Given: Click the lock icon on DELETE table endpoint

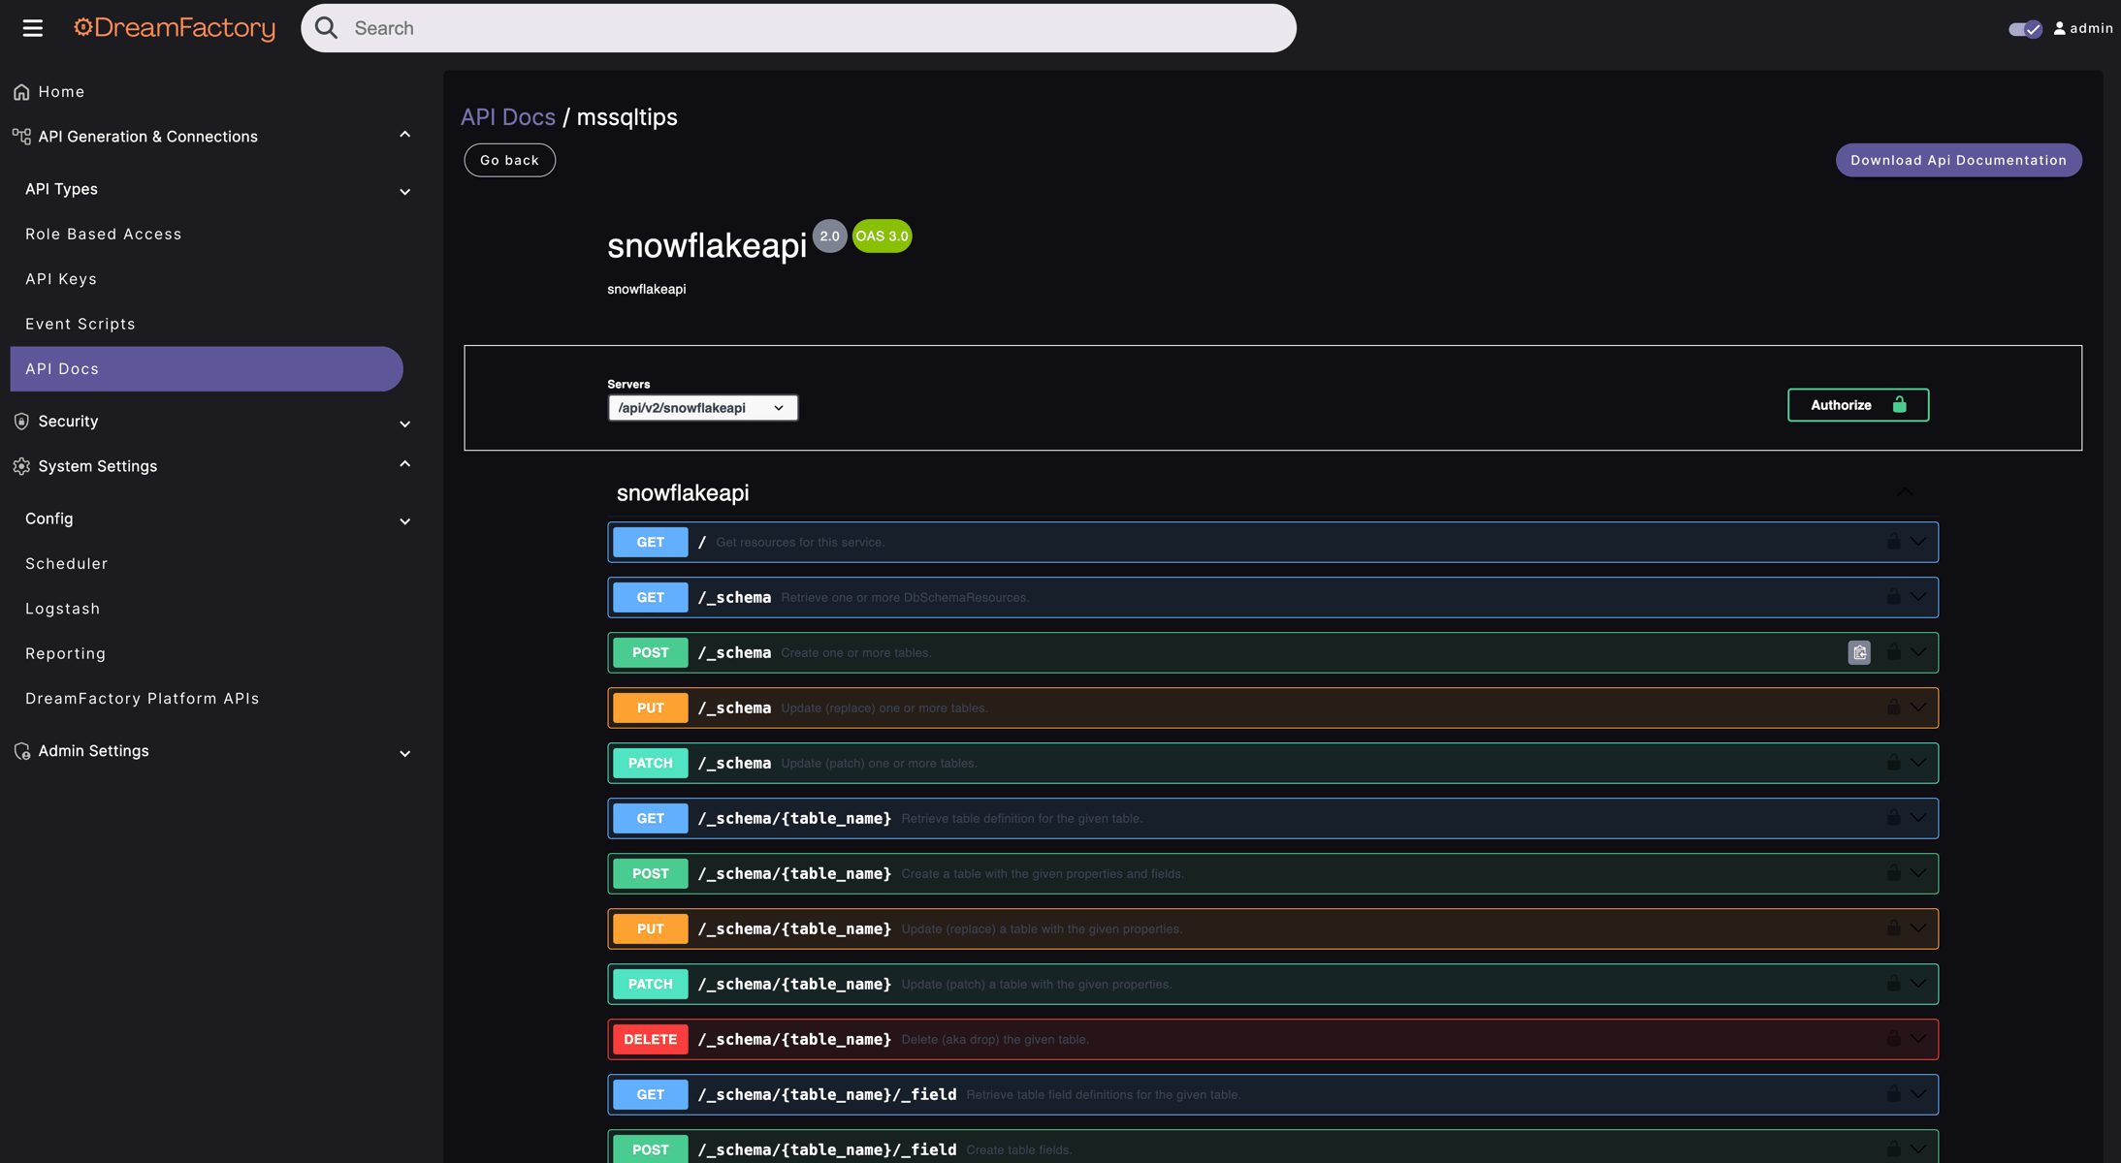Looking at the screenshot, I should 1892,1038.
